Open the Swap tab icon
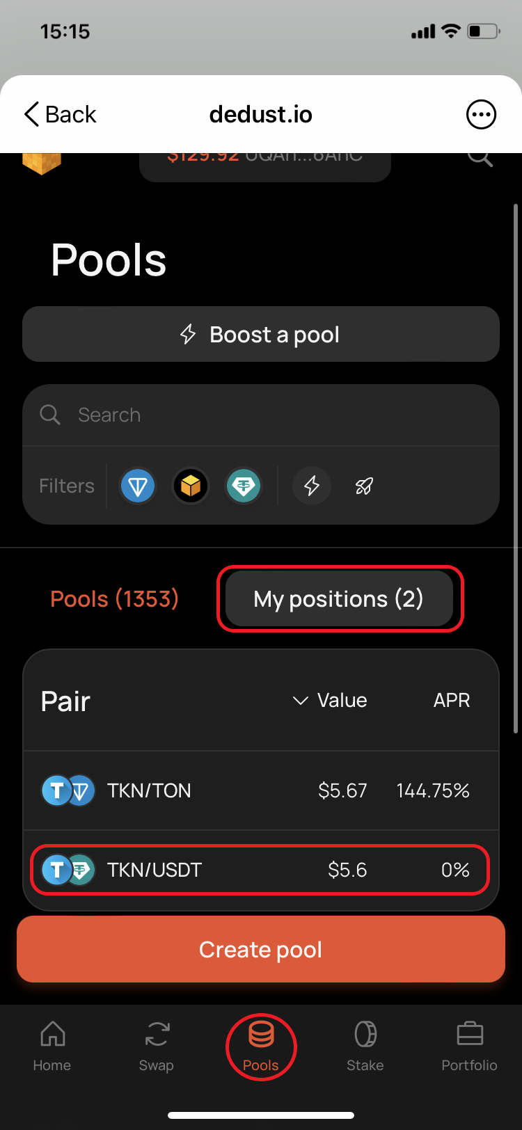This screenshot has height=1130, width=522. (x=157, y=1035)
